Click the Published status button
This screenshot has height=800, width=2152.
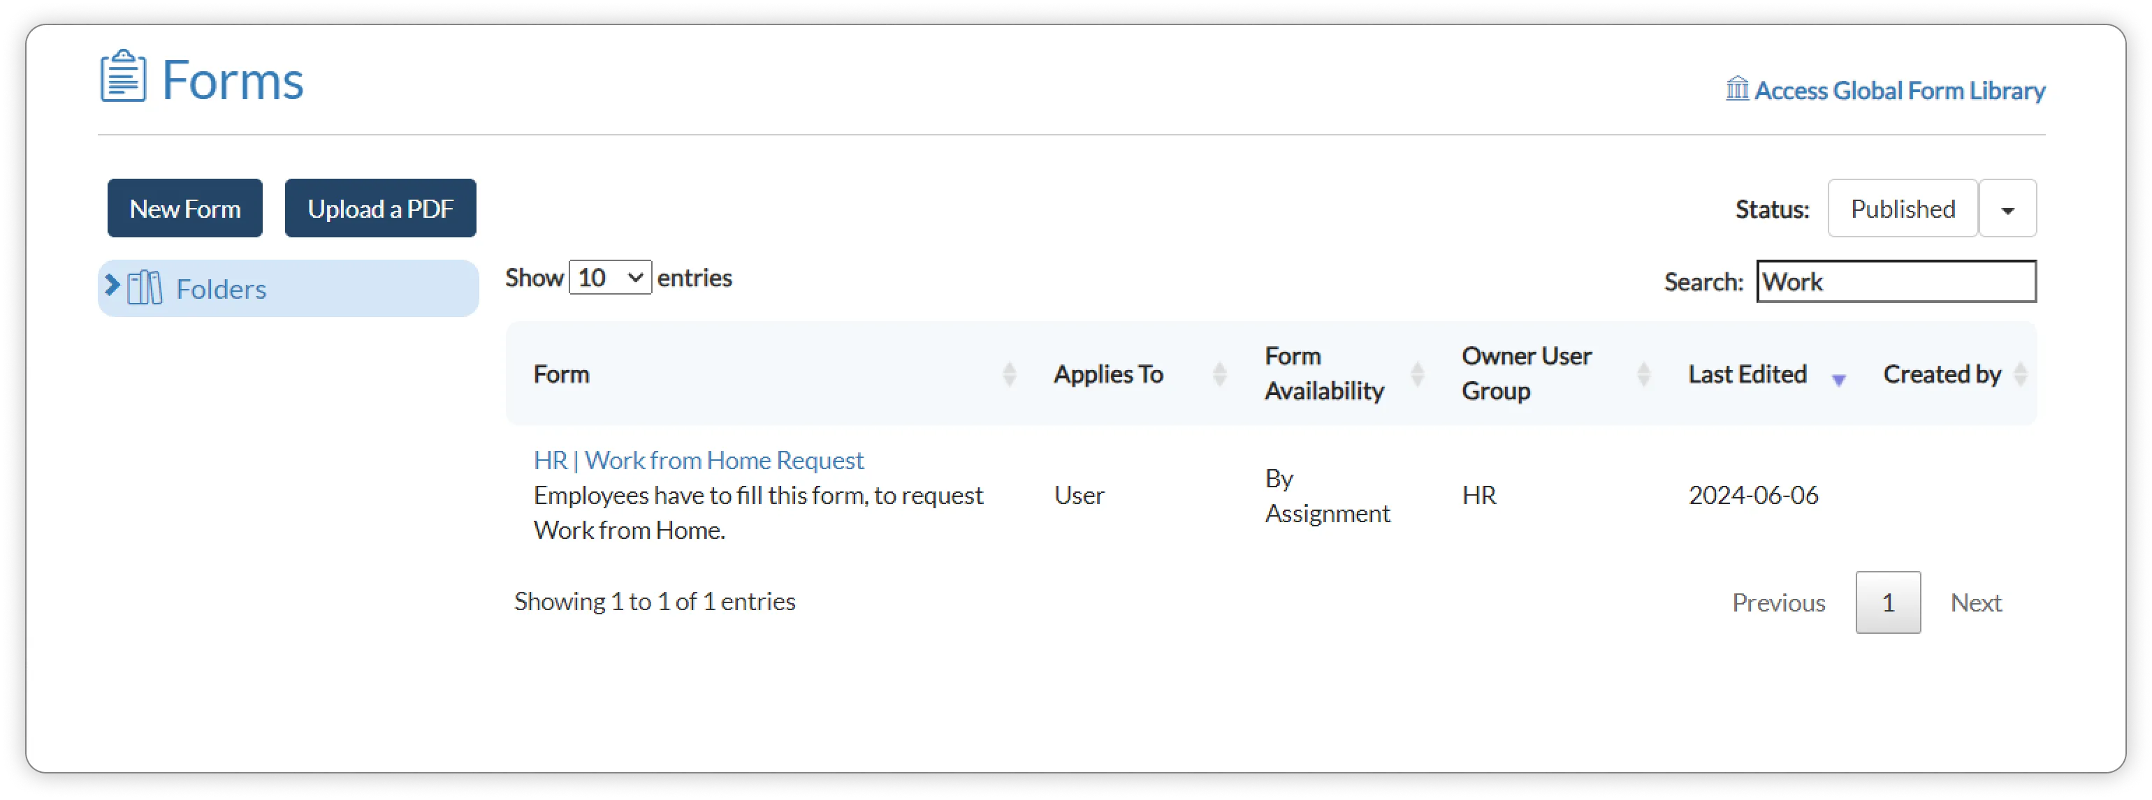[x=1902, y=209]
